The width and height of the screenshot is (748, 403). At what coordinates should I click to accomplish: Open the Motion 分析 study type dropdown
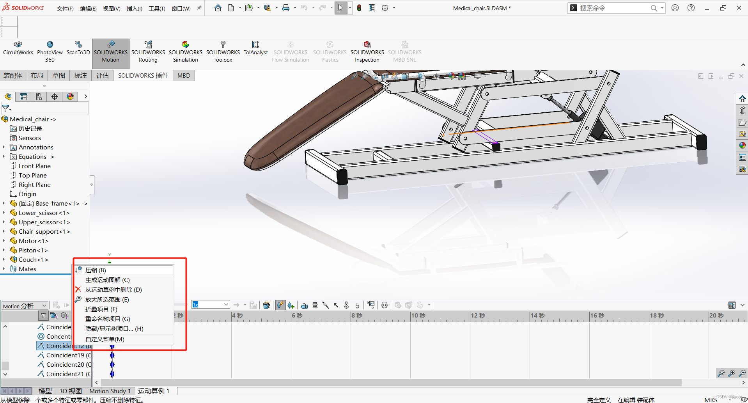[x=25, y=306]
